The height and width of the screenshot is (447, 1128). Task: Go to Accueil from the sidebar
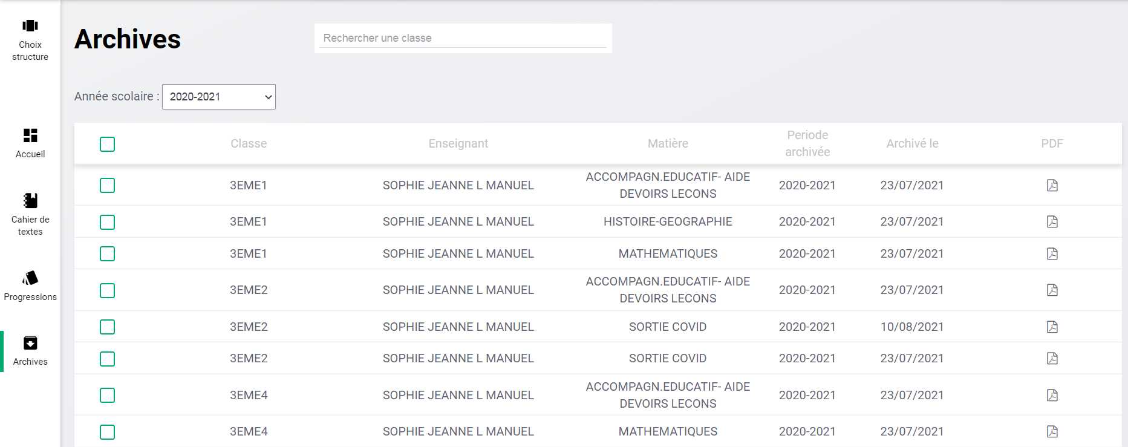click(30, 143)
